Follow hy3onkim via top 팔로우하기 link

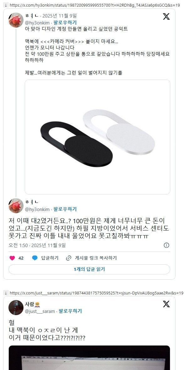click(x=65, y=23)
